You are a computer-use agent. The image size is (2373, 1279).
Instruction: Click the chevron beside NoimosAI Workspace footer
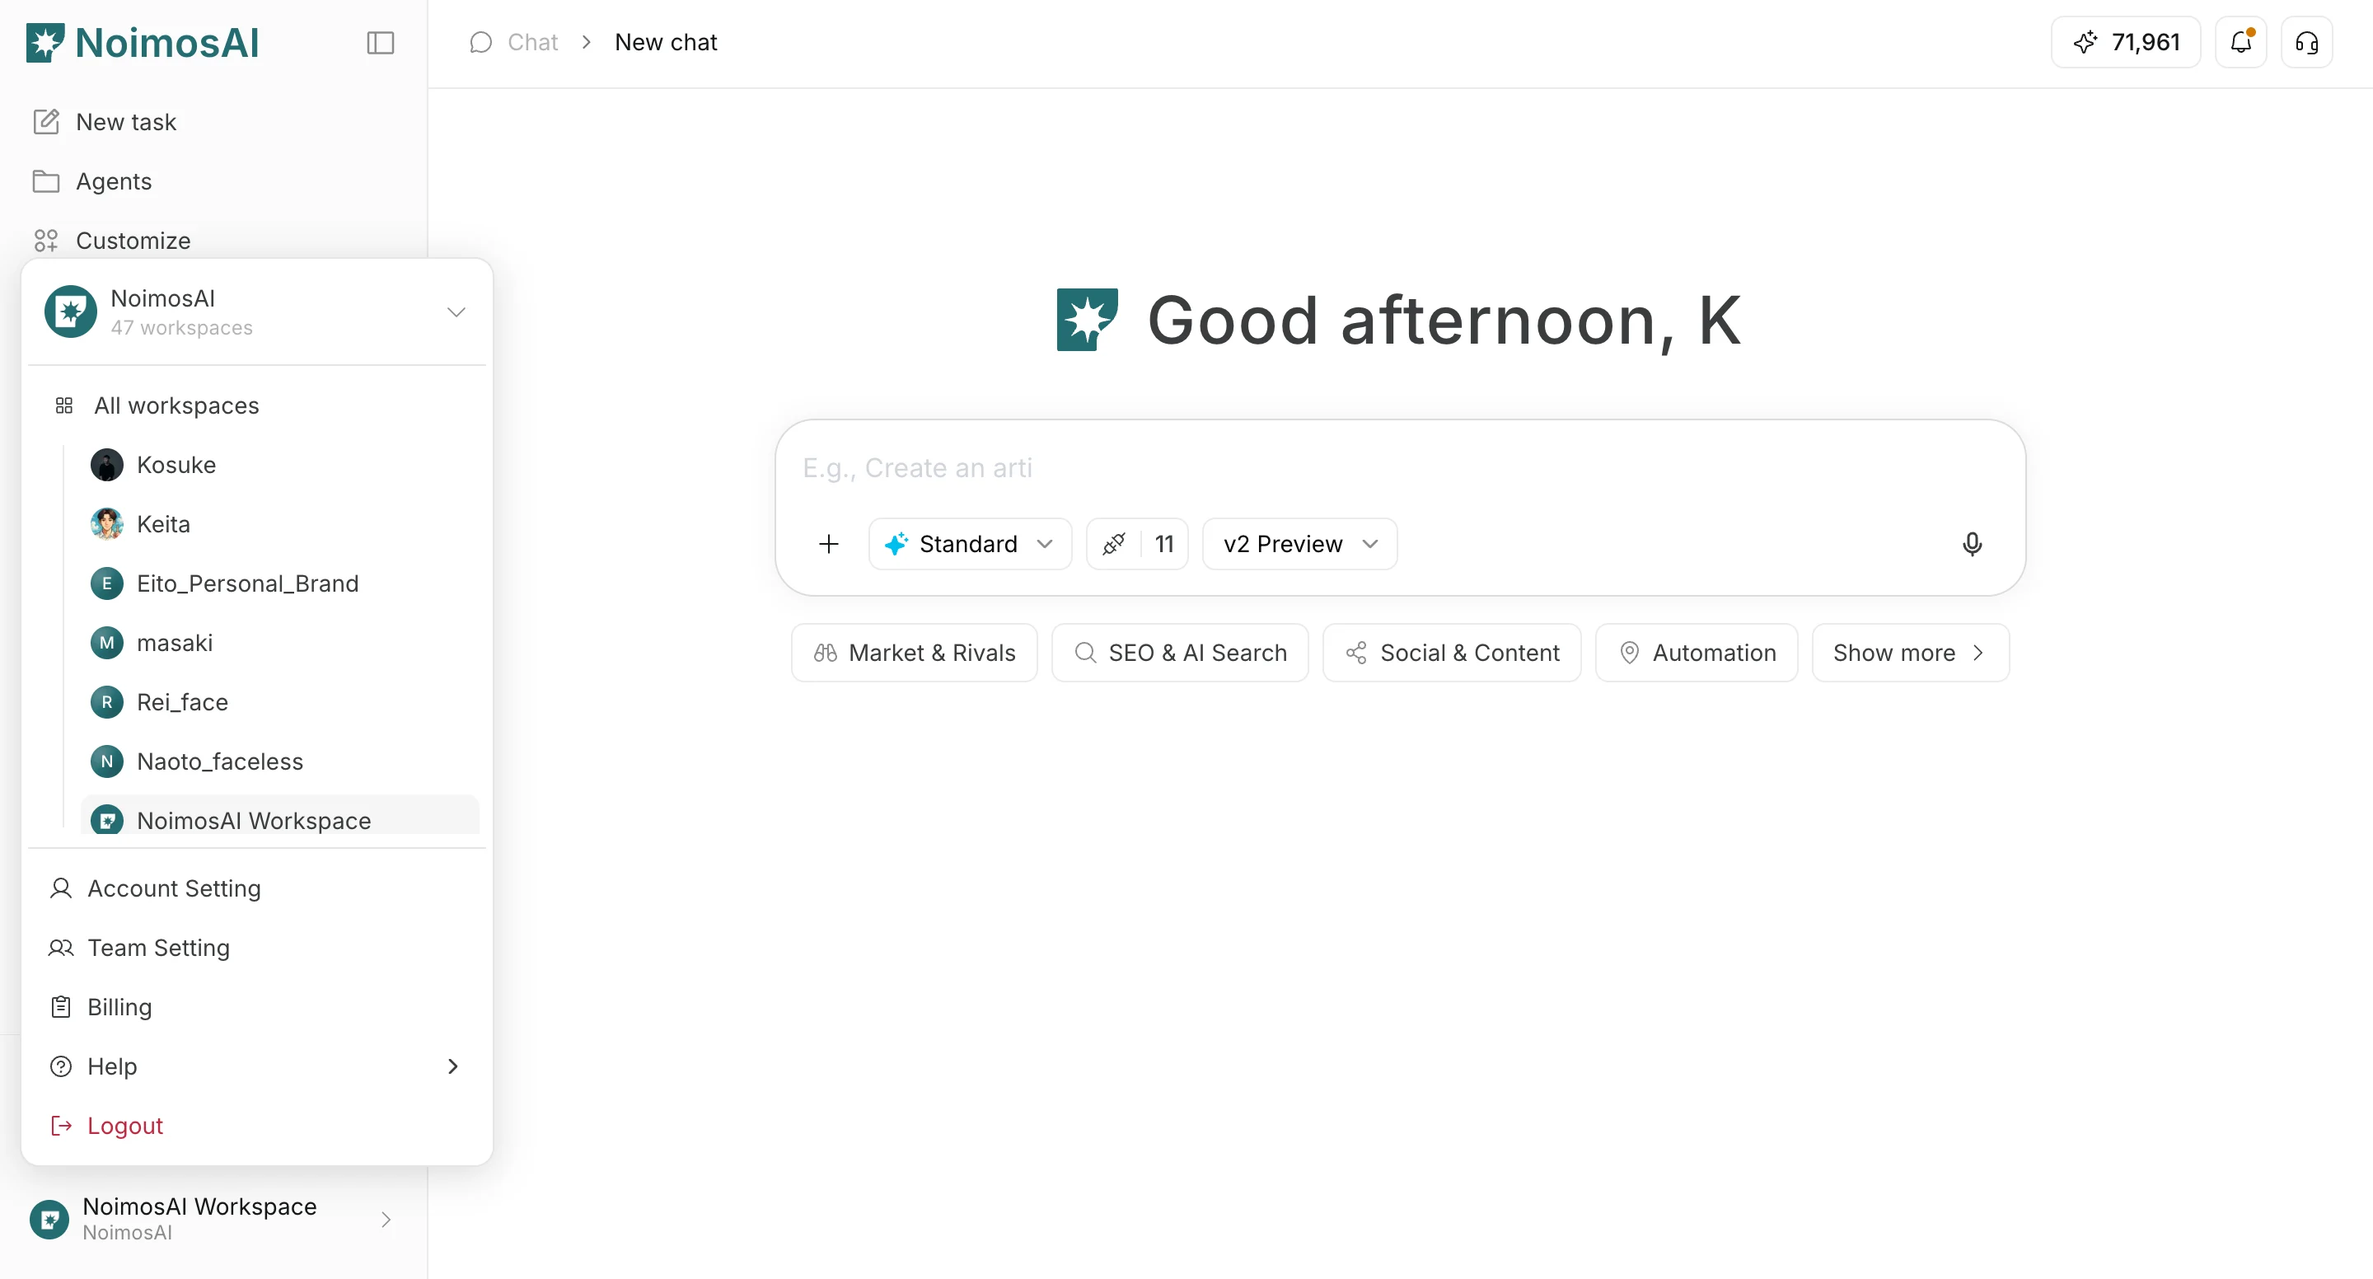[x=386, y=1219]
